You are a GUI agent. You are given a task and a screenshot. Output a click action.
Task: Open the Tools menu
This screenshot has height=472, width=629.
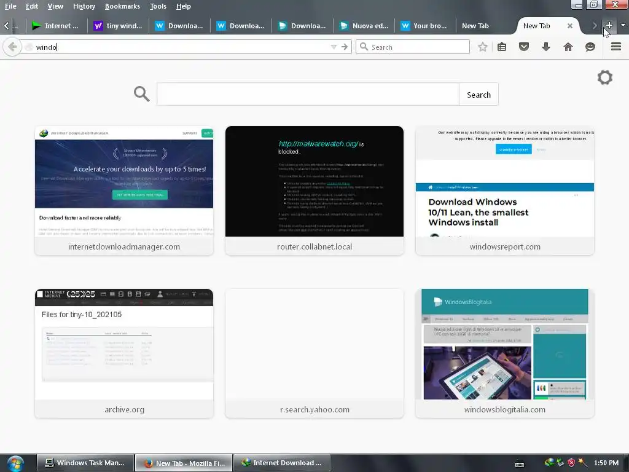click(158, 6)
